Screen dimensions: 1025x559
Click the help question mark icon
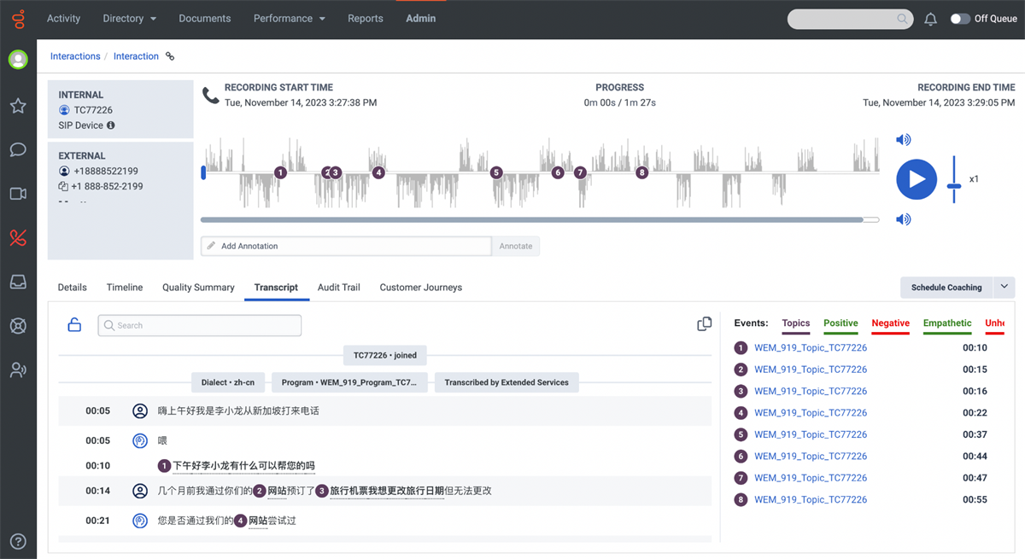(18, 541)
